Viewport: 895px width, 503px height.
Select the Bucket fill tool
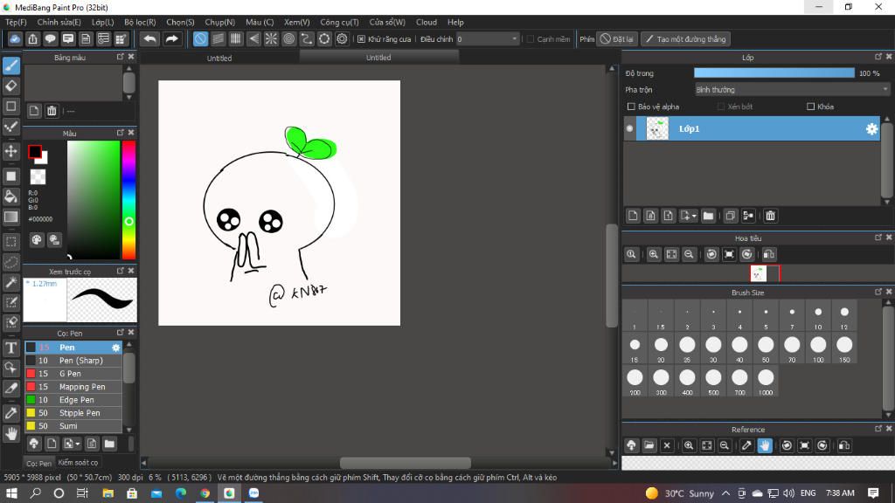click(10, 196)
